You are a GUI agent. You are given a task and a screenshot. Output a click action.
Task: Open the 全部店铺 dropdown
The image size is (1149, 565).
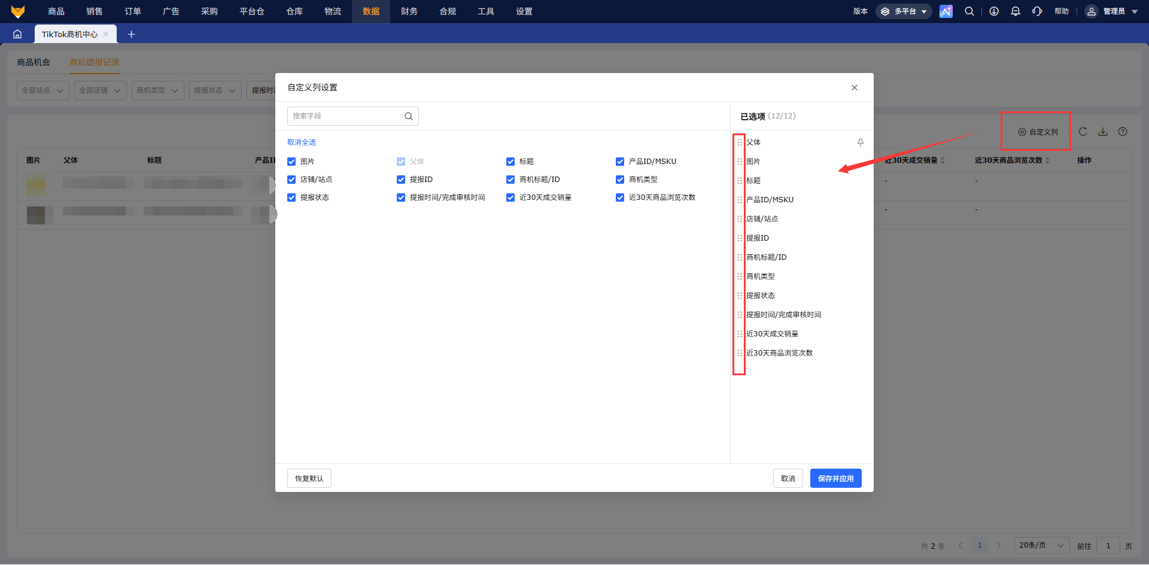(x=101, y=90)
